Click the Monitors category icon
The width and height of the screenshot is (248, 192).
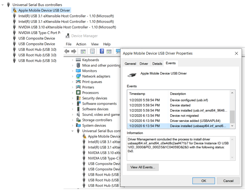[78, 71]
